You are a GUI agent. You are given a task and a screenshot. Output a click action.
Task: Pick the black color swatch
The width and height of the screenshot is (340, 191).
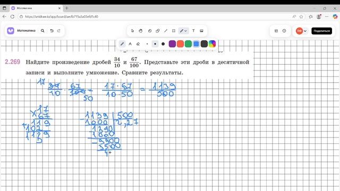204,44
